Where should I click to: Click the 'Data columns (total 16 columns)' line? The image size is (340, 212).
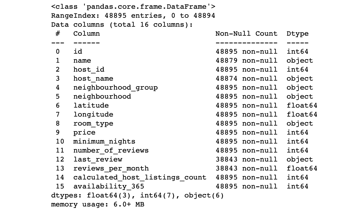122,25
